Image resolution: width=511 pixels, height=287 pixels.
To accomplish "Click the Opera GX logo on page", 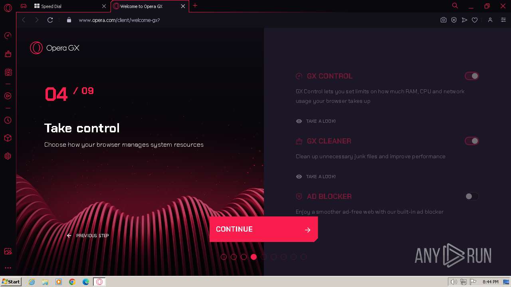I will click(55, 48).
